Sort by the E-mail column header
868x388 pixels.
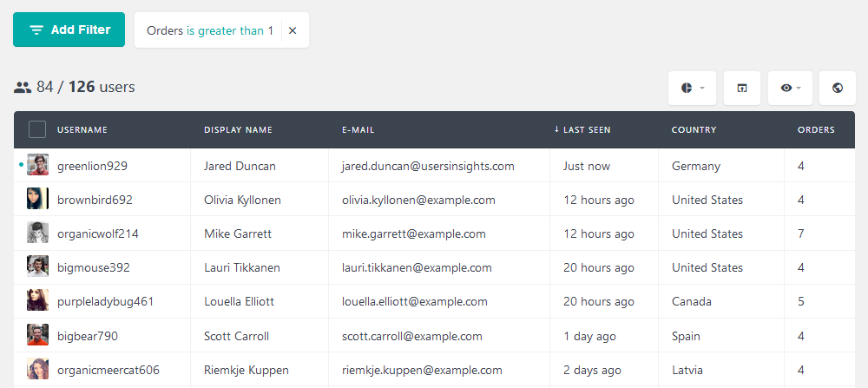358,130
